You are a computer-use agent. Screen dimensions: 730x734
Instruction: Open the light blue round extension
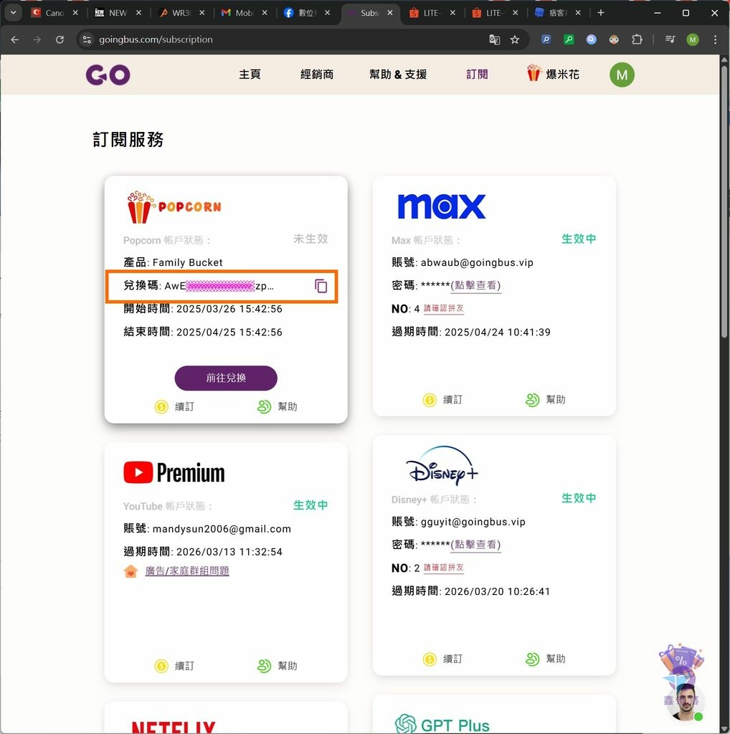pos(592,40)
